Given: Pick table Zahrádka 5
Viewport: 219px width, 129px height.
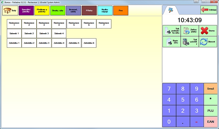Looking at the screenshot, I should click(74, 43).
